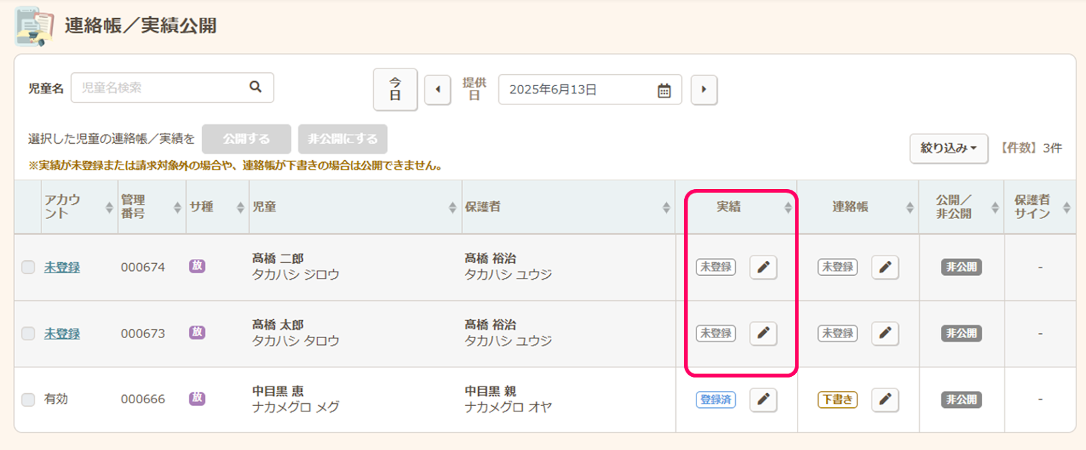Advance to next day with right arrow
Viewport: 1086px width, 450px height.
[x=704, y=89]
